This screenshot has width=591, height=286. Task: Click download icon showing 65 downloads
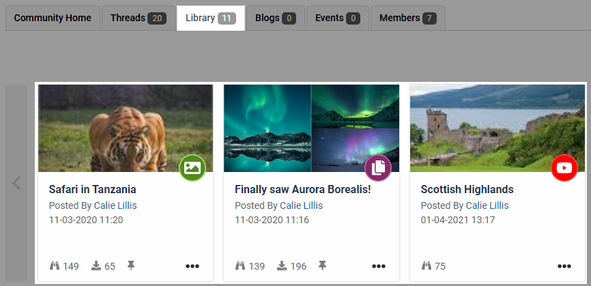pyautogui.click(x=96, y=266)
